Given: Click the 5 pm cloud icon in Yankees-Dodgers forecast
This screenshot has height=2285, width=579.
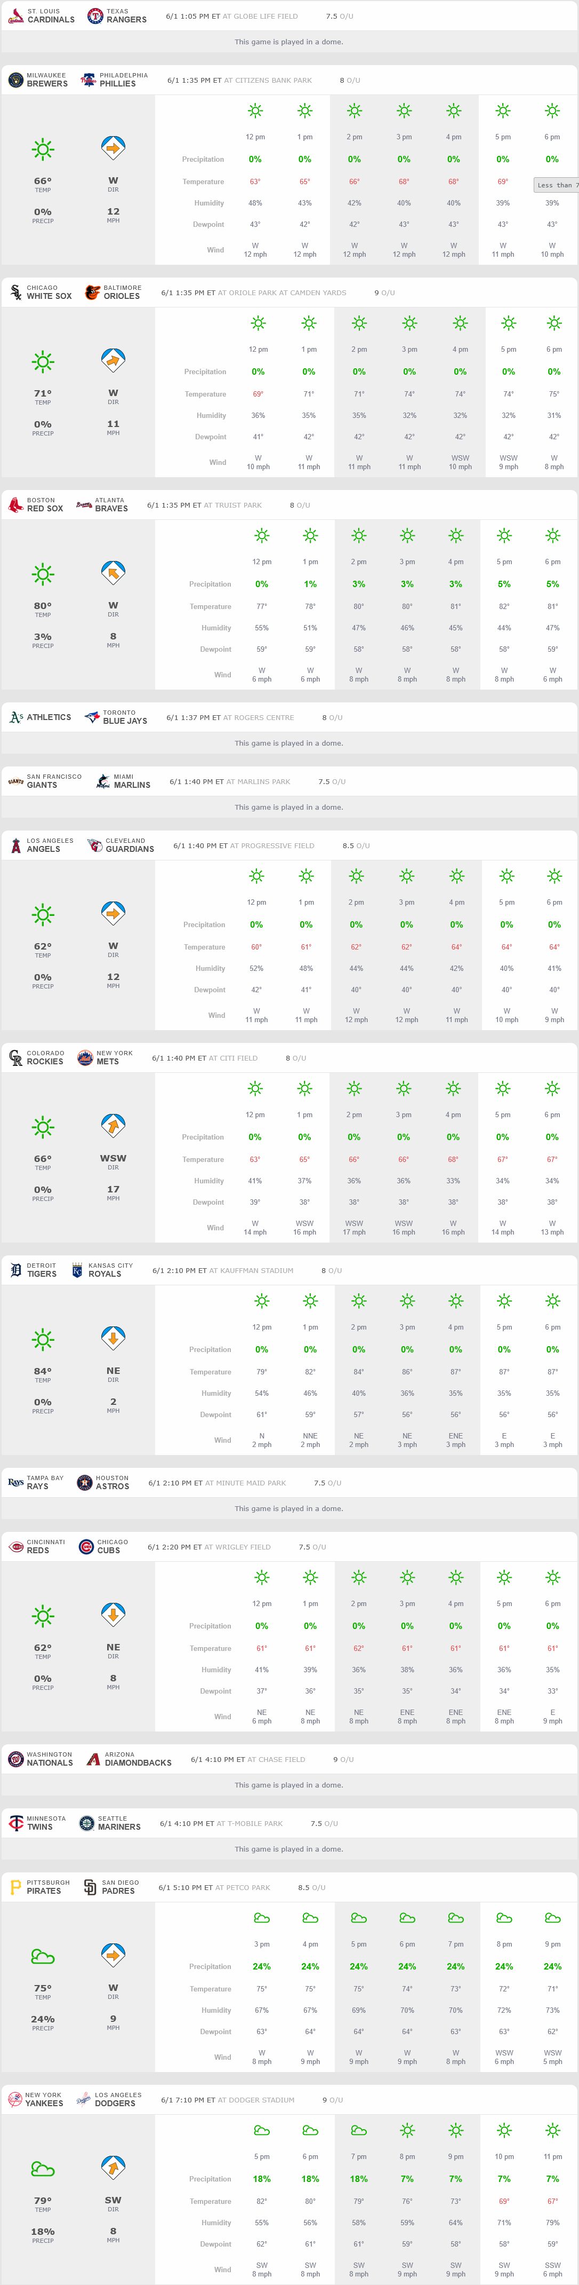Looking at the screenshot, I should [262, 2130].
